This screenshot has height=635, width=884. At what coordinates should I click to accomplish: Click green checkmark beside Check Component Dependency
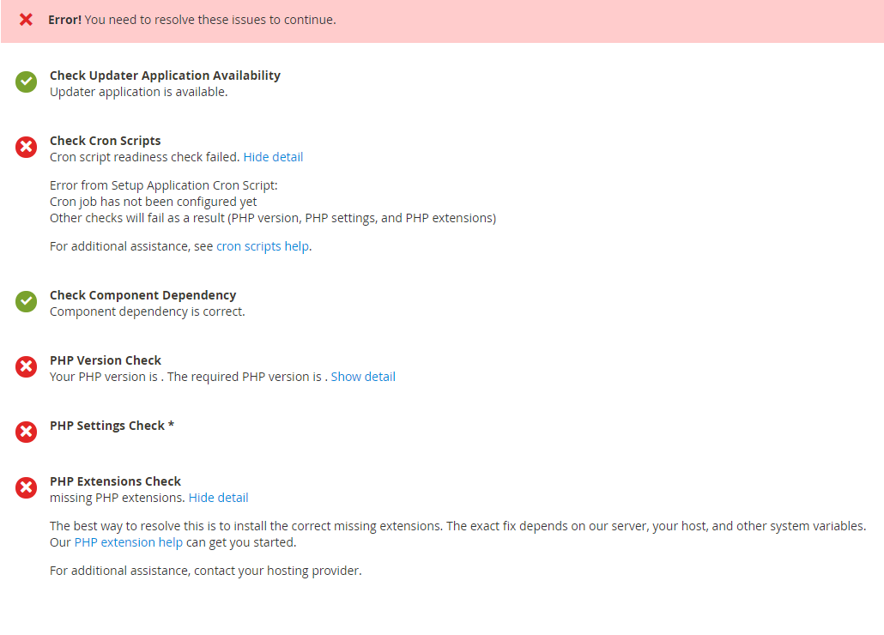(26, 301)
